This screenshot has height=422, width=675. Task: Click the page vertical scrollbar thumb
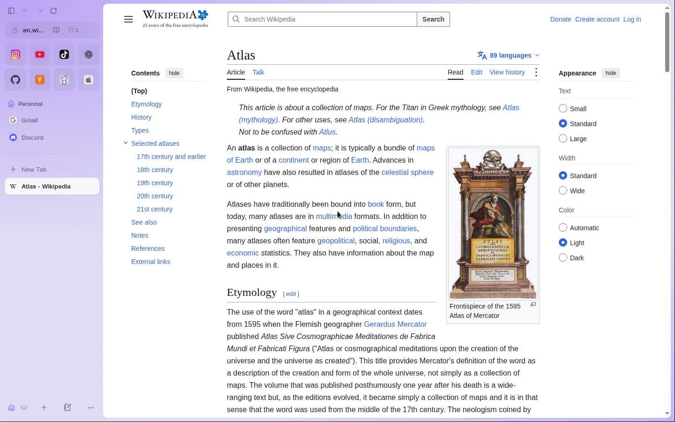[667, 42]
